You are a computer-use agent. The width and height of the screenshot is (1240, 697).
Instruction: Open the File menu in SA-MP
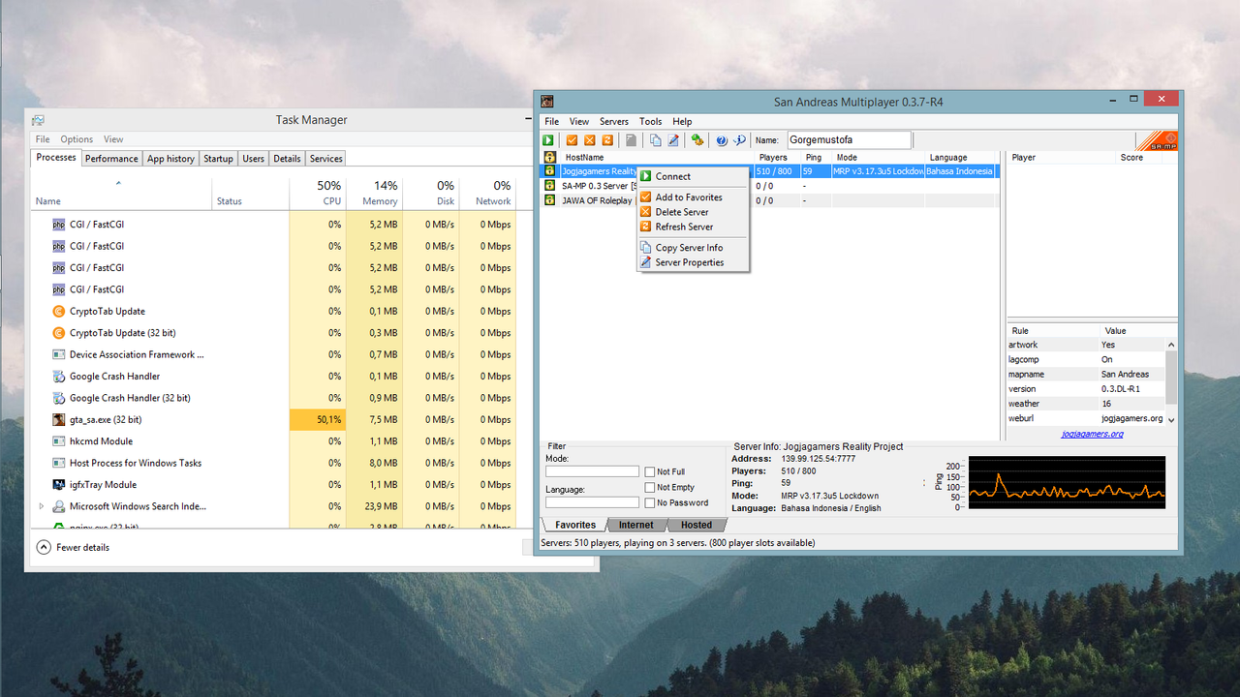pos(551,122)
